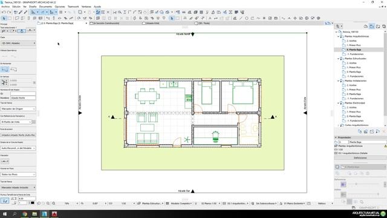Toggle the Activo icon in Navigator bottom
Image resolution: width=387 pixels, height=218 pixels.
pos(343,195)
